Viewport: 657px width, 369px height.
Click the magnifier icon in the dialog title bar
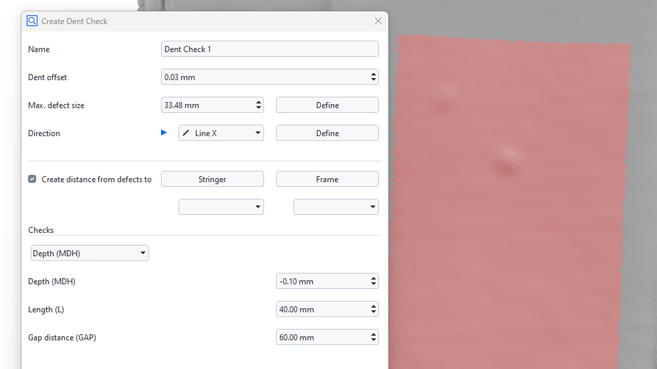tap(32, 20)
